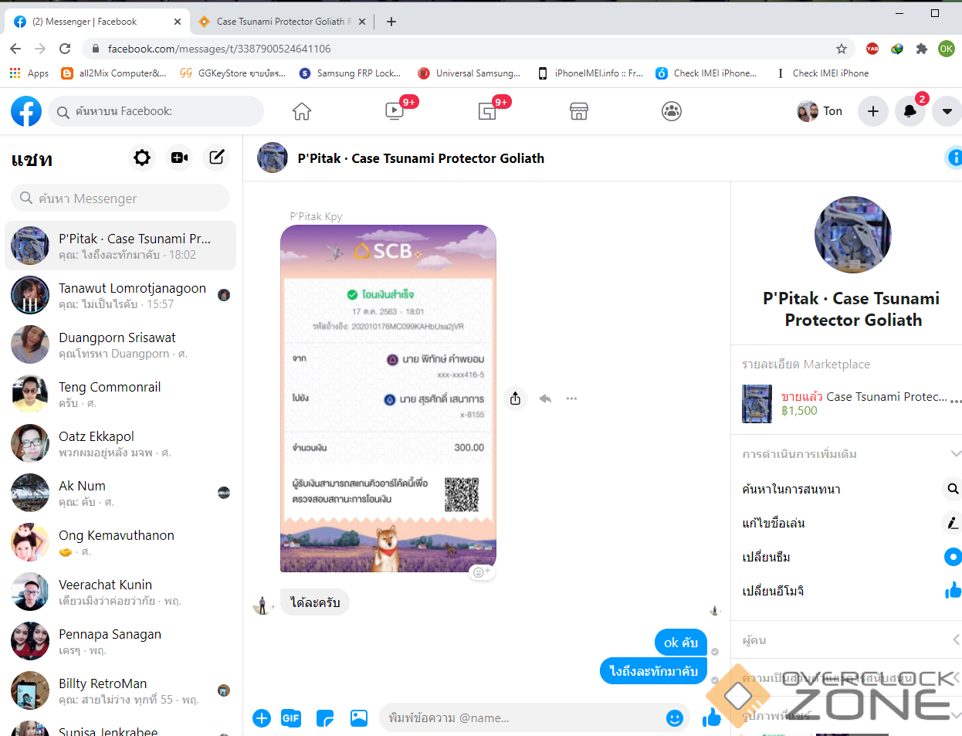Go to Facebook Watch tab

pyautogui.click(x=395, y=111)
